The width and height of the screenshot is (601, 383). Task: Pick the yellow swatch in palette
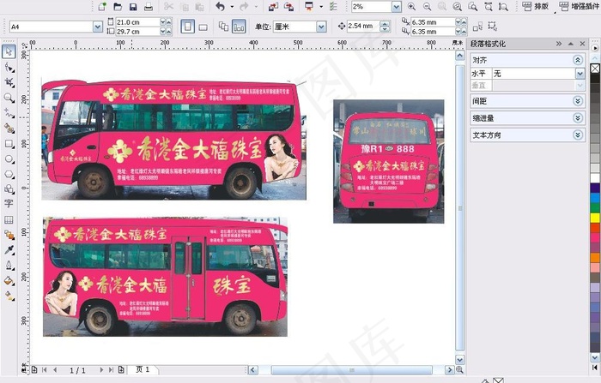click(595, 218)
